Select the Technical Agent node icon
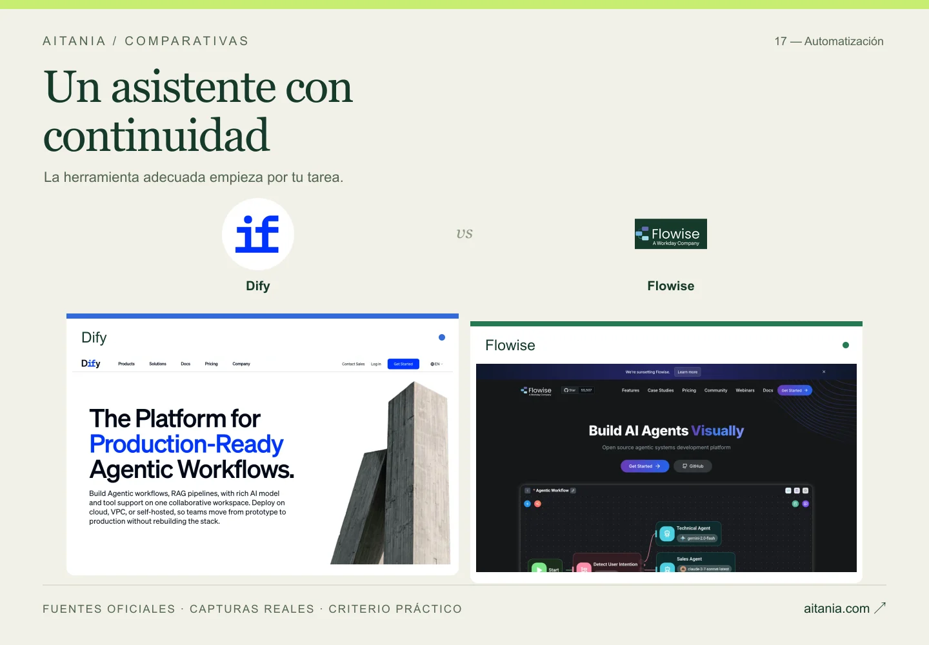This screenshot has width=929, height=645. pos(667,533)
